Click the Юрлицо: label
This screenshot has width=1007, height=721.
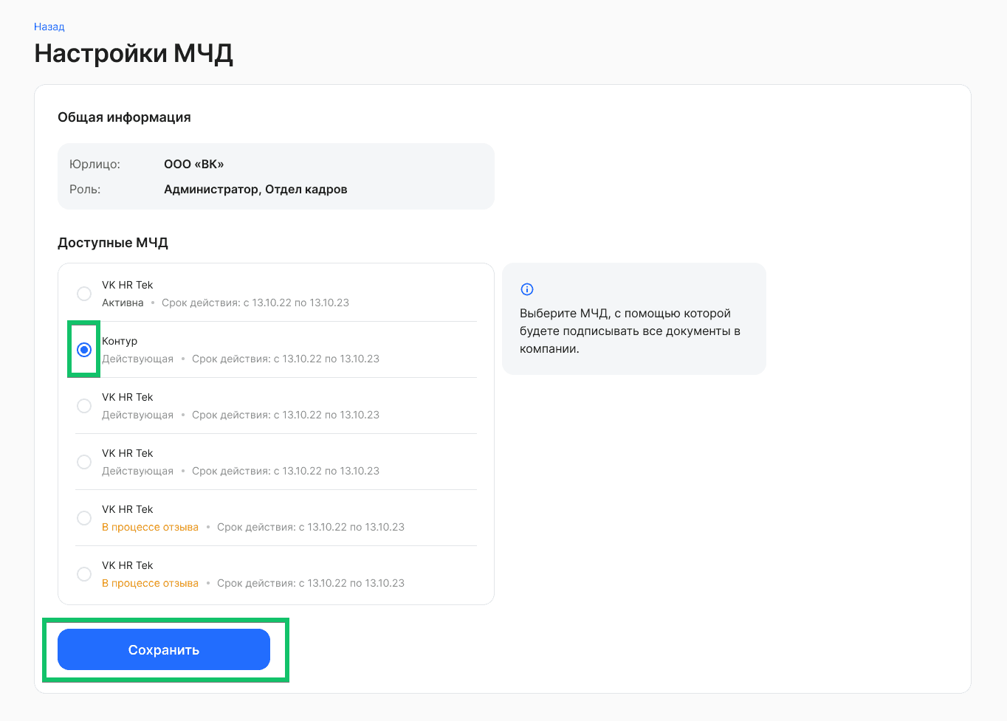(94, 164)
